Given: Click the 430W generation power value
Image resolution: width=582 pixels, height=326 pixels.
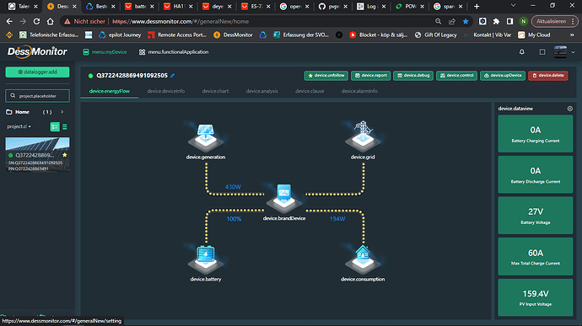Looking at the screenshot, I should coord(233,187).
